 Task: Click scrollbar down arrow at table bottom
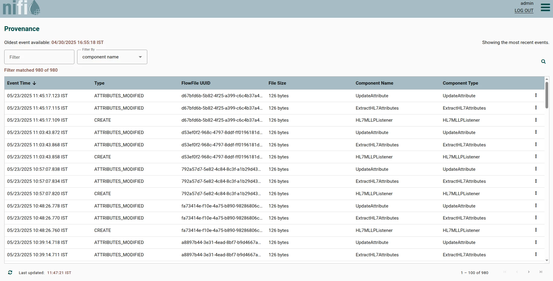click(x=547, y=261)
